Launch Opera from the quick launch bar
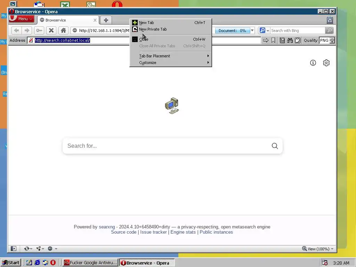Viewport: 356px width, 267px height. click(x=53, y=263)
